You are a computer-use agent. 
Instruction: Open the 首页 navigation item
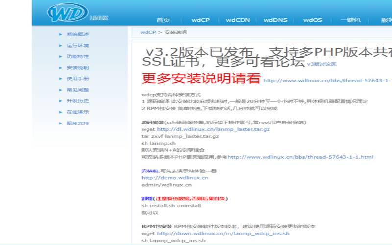(163, 20)
